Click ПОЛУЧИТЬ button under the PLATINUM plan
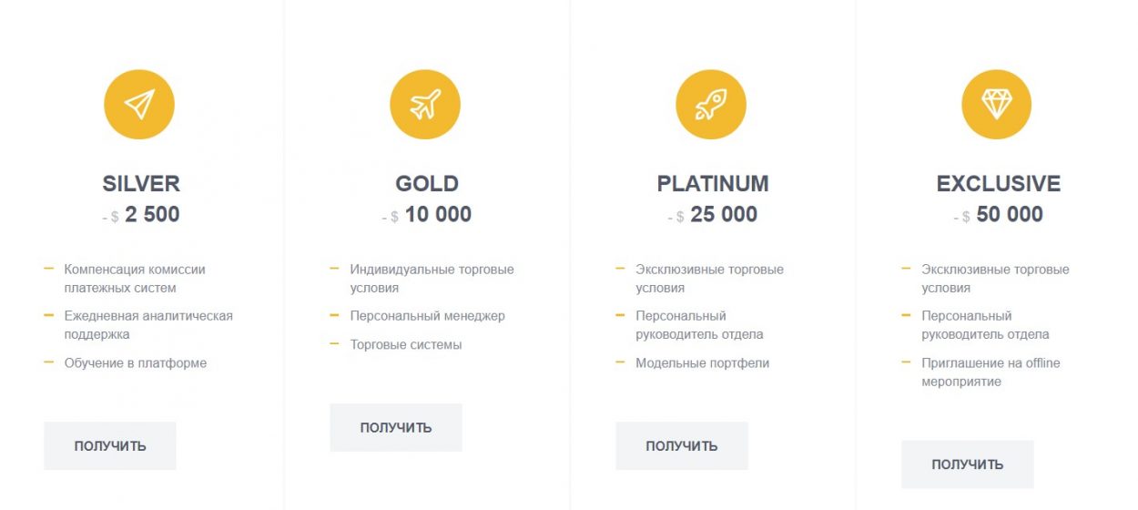The width and height of the screenshot is (1138, 510). pyautogui.click(x=682, y=446)
